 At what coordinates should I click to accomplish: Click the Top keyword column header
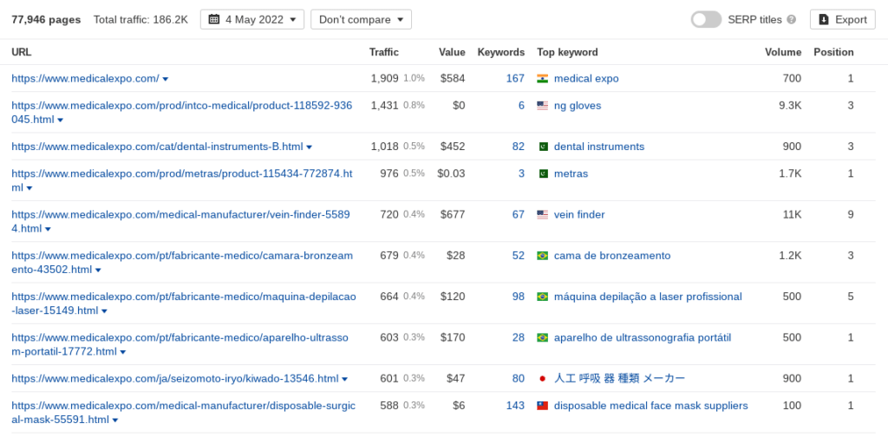pos(567,52)
